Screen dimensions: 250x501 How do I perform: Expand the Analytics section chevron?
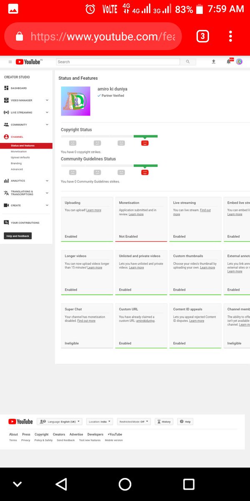coord(47,181)
